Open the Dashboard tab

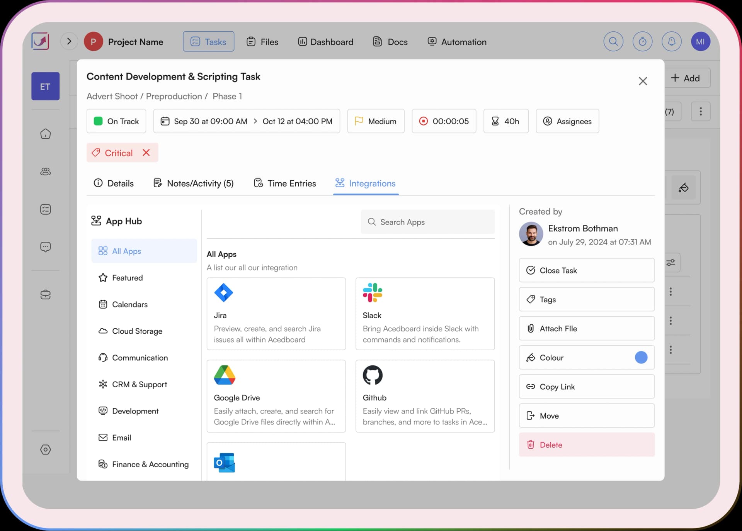(x=325, y=42)
